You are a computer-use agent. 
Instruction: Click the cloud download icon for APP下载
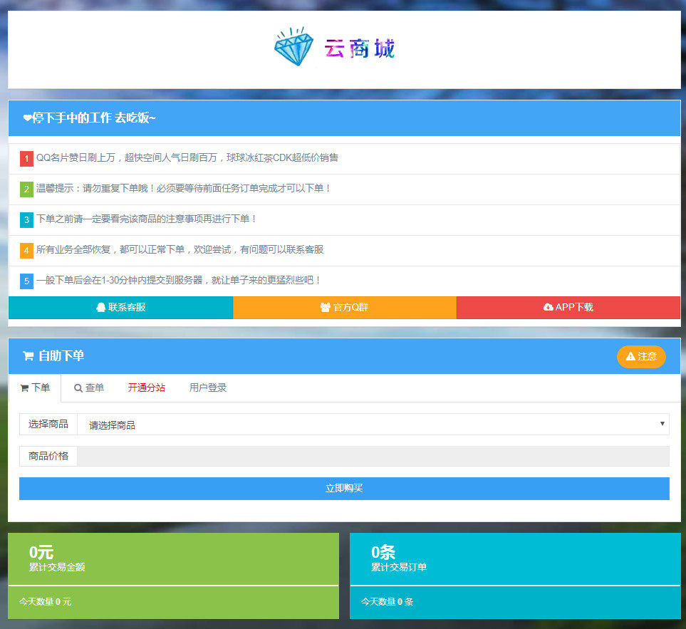tap(548, 308)
